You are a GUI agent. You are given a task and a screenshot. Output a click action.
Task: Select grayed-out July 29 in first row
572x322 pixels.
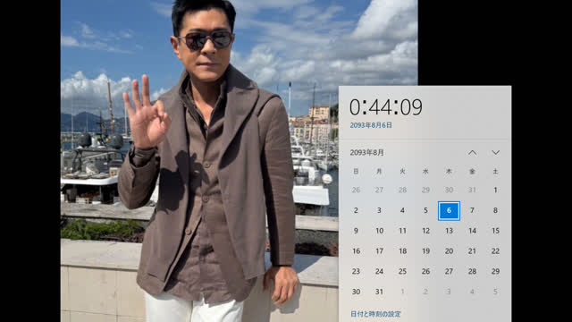pyautogui.click(x=425, y=190)
